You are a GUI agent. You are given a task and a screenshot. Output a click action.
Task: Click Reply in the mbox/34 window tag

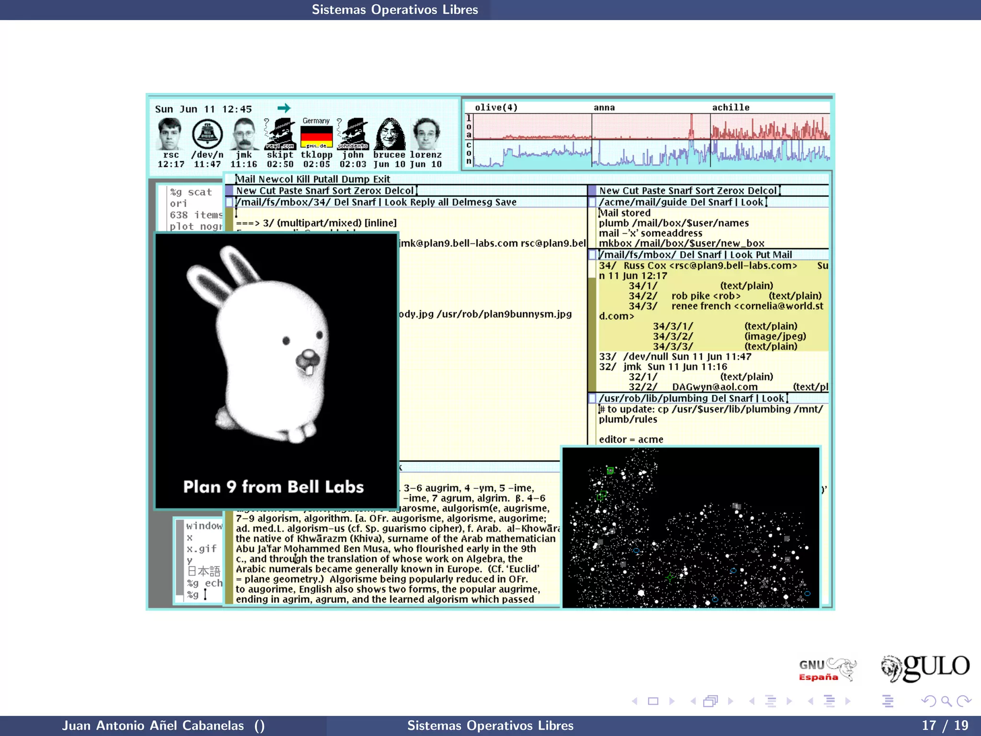pos(422,202)
